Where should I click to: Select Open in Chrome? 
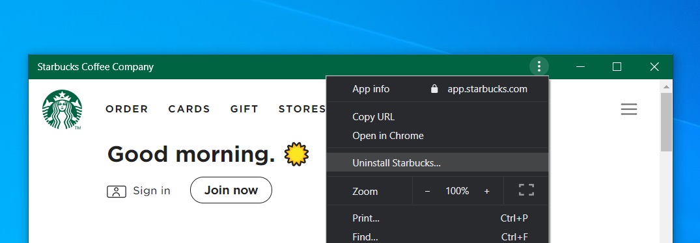(x=438, y=135)
